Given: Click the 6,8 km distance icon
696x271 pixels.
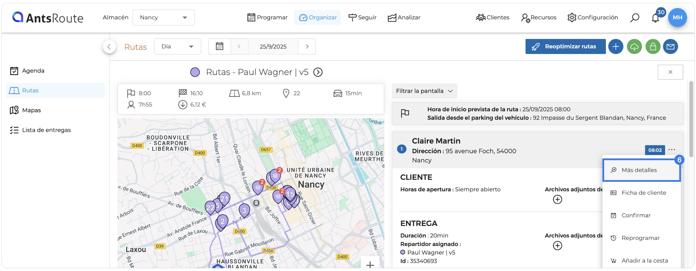Looking at the screenshot, I should point(234,93).
